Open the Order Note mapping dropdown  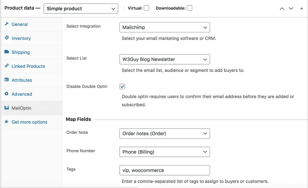165,133
